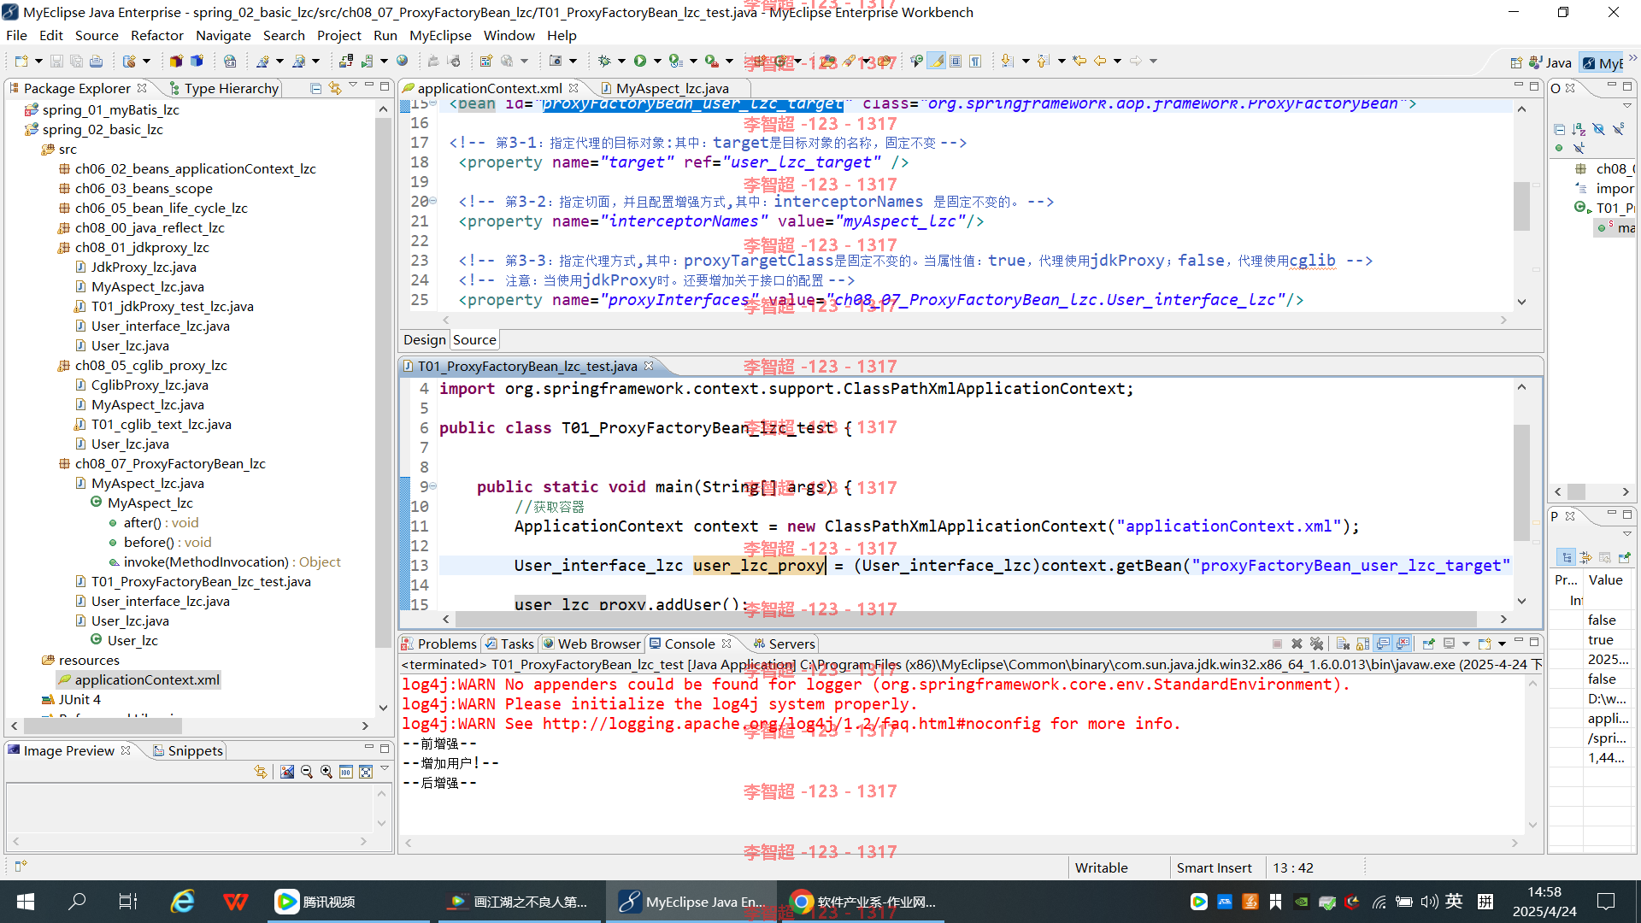Screen dimensions: 1641x923
Task: Open the Refactor menu
Action: (156, 35)
